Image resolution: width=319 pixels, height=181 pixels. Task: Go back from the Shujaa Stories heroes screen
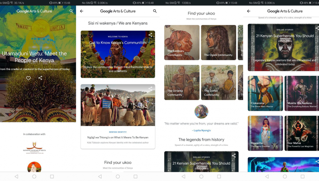tap(249, 11)
